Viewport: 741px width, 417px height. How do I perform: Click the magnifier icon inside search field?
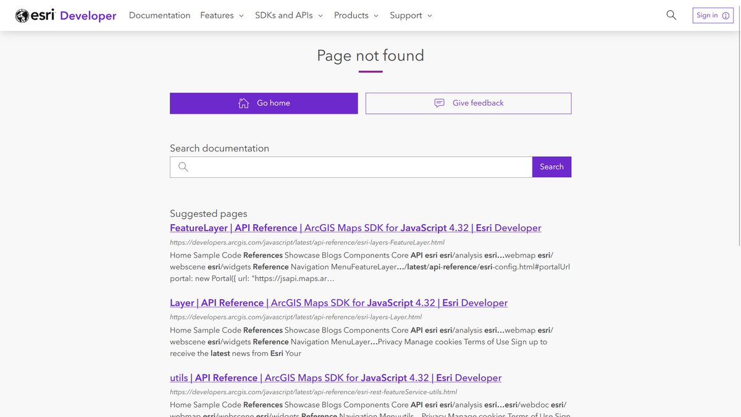pyautogui.click(x=183, y=167)
